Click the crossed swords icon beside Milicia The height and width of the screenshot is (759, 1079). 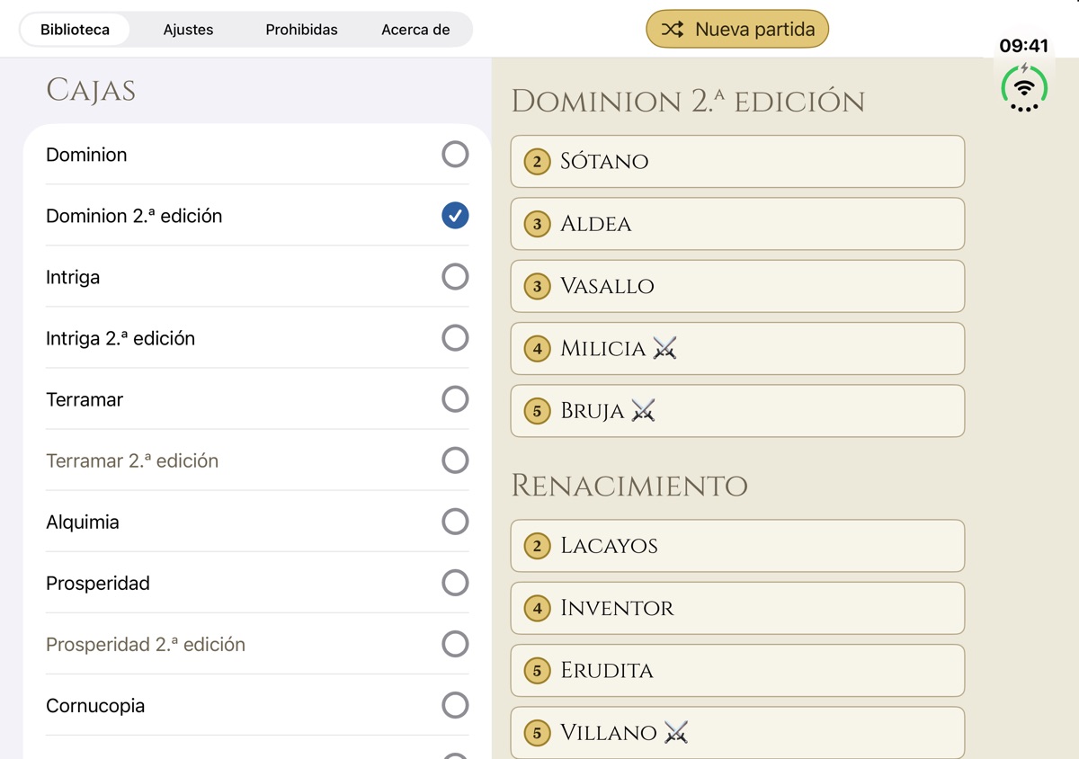(x=664, y=348)
